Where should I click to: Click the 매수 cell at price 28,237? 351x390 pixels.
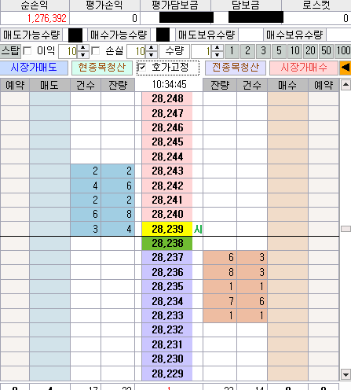pos(287,257)
